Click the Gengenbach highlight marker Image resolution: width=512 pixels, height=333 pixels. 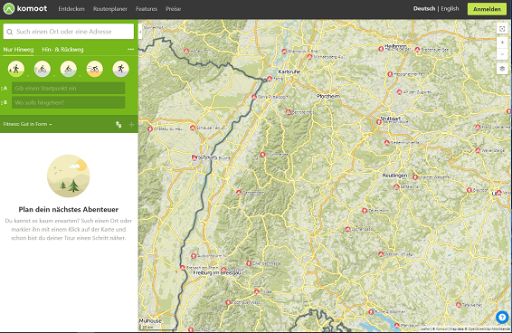239,193
